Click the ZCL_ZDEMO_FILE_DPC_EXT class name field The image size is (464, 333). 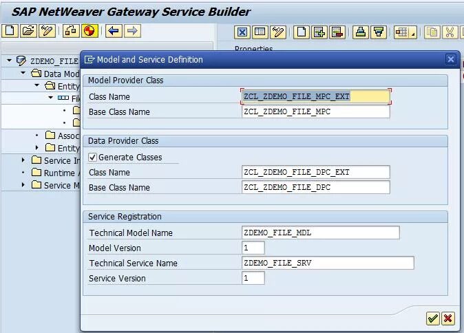coord(316,172)
